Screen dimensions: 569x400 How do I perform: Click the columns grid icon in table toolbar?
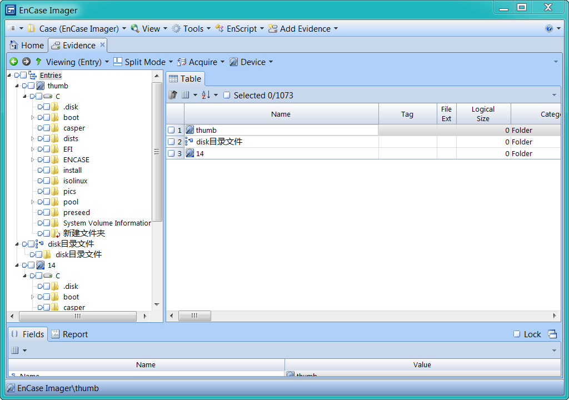click(x=186, y=95)
